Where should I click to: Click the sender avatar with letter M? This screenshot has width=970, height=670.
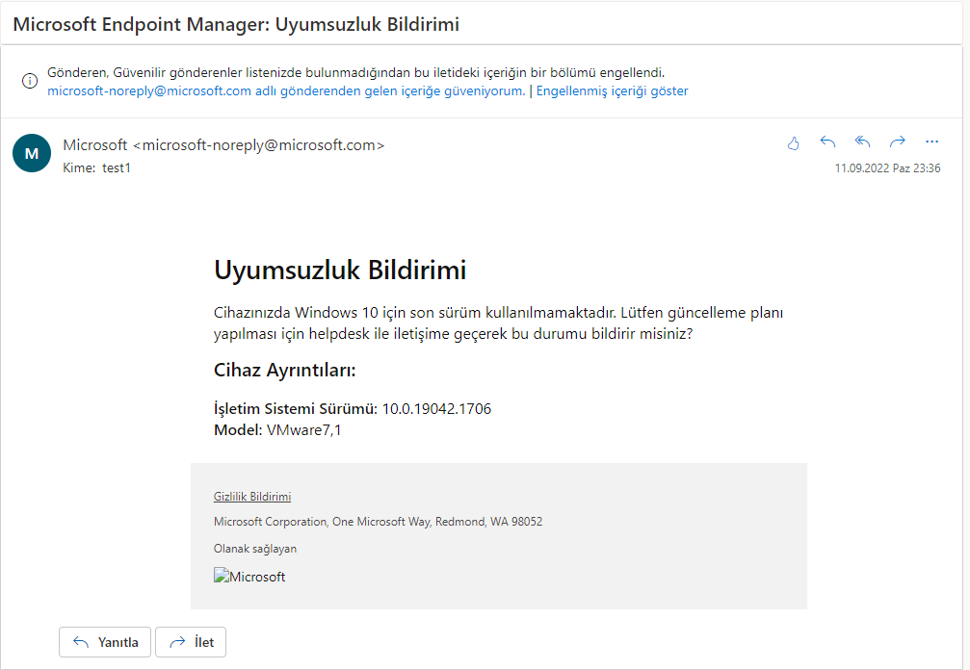pos(32,153)
